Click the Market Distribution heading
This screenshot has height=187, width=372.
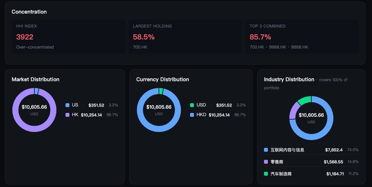coord(36,79)
